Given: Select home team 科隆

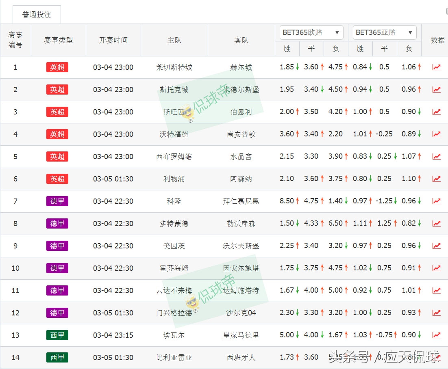Looking at the screenshot, I should [x=174, y=201].
